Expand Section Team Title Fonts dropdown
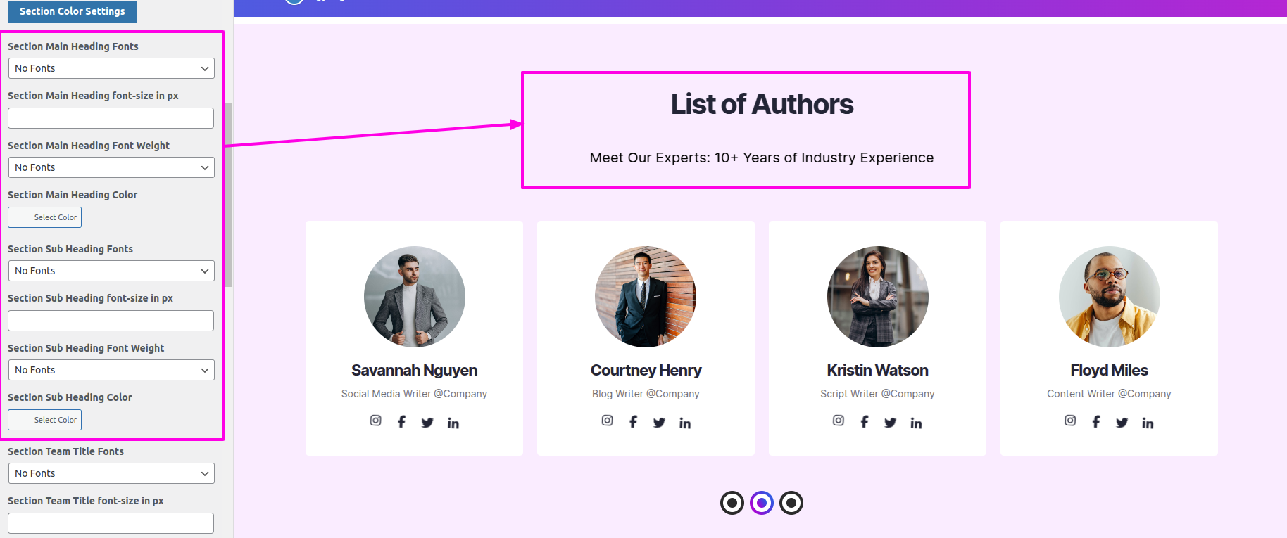 click(x=111, y=473)
